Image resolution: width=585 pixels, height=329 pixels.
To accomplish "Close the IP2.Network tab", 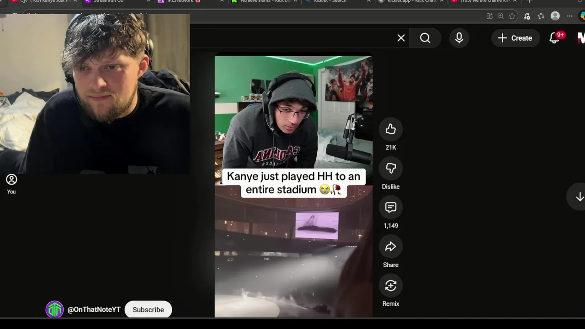I will (x=222, y=1).
